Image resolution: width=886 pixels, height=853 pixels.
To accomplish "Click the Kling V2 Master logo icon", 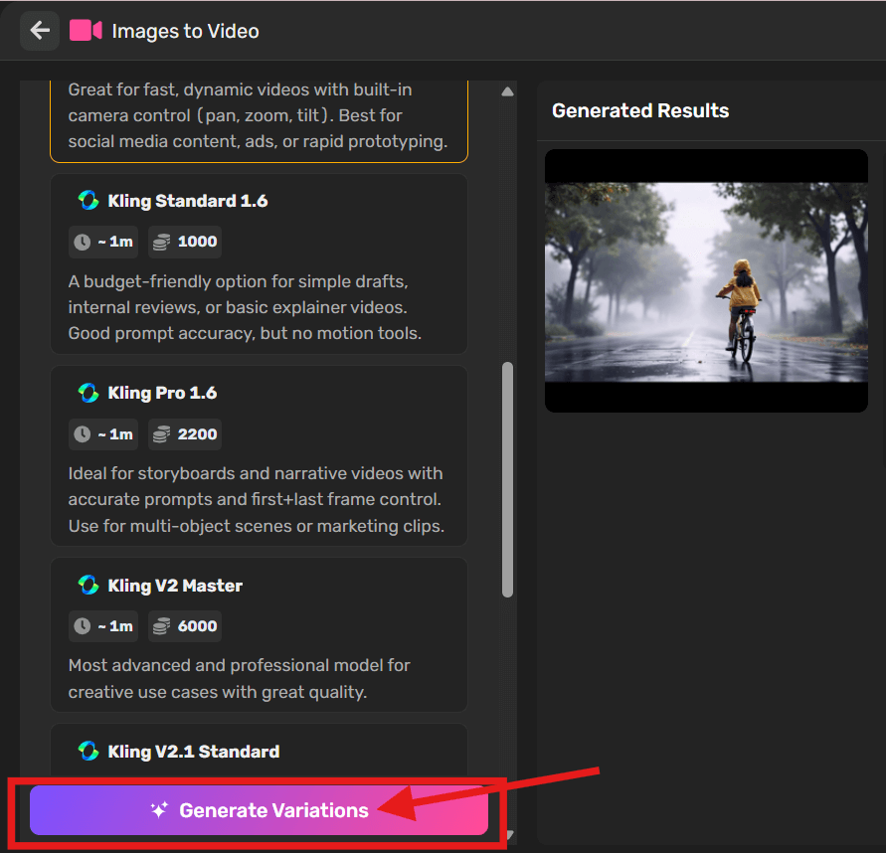I will point(89,585).
